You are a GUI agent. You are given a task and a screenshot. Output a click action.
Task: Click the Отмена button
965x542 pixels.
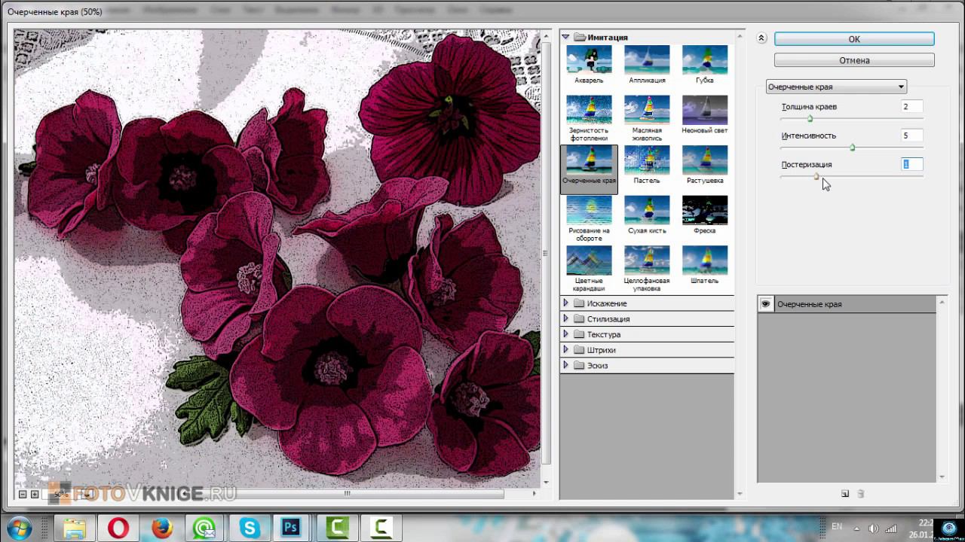point(854,60)
